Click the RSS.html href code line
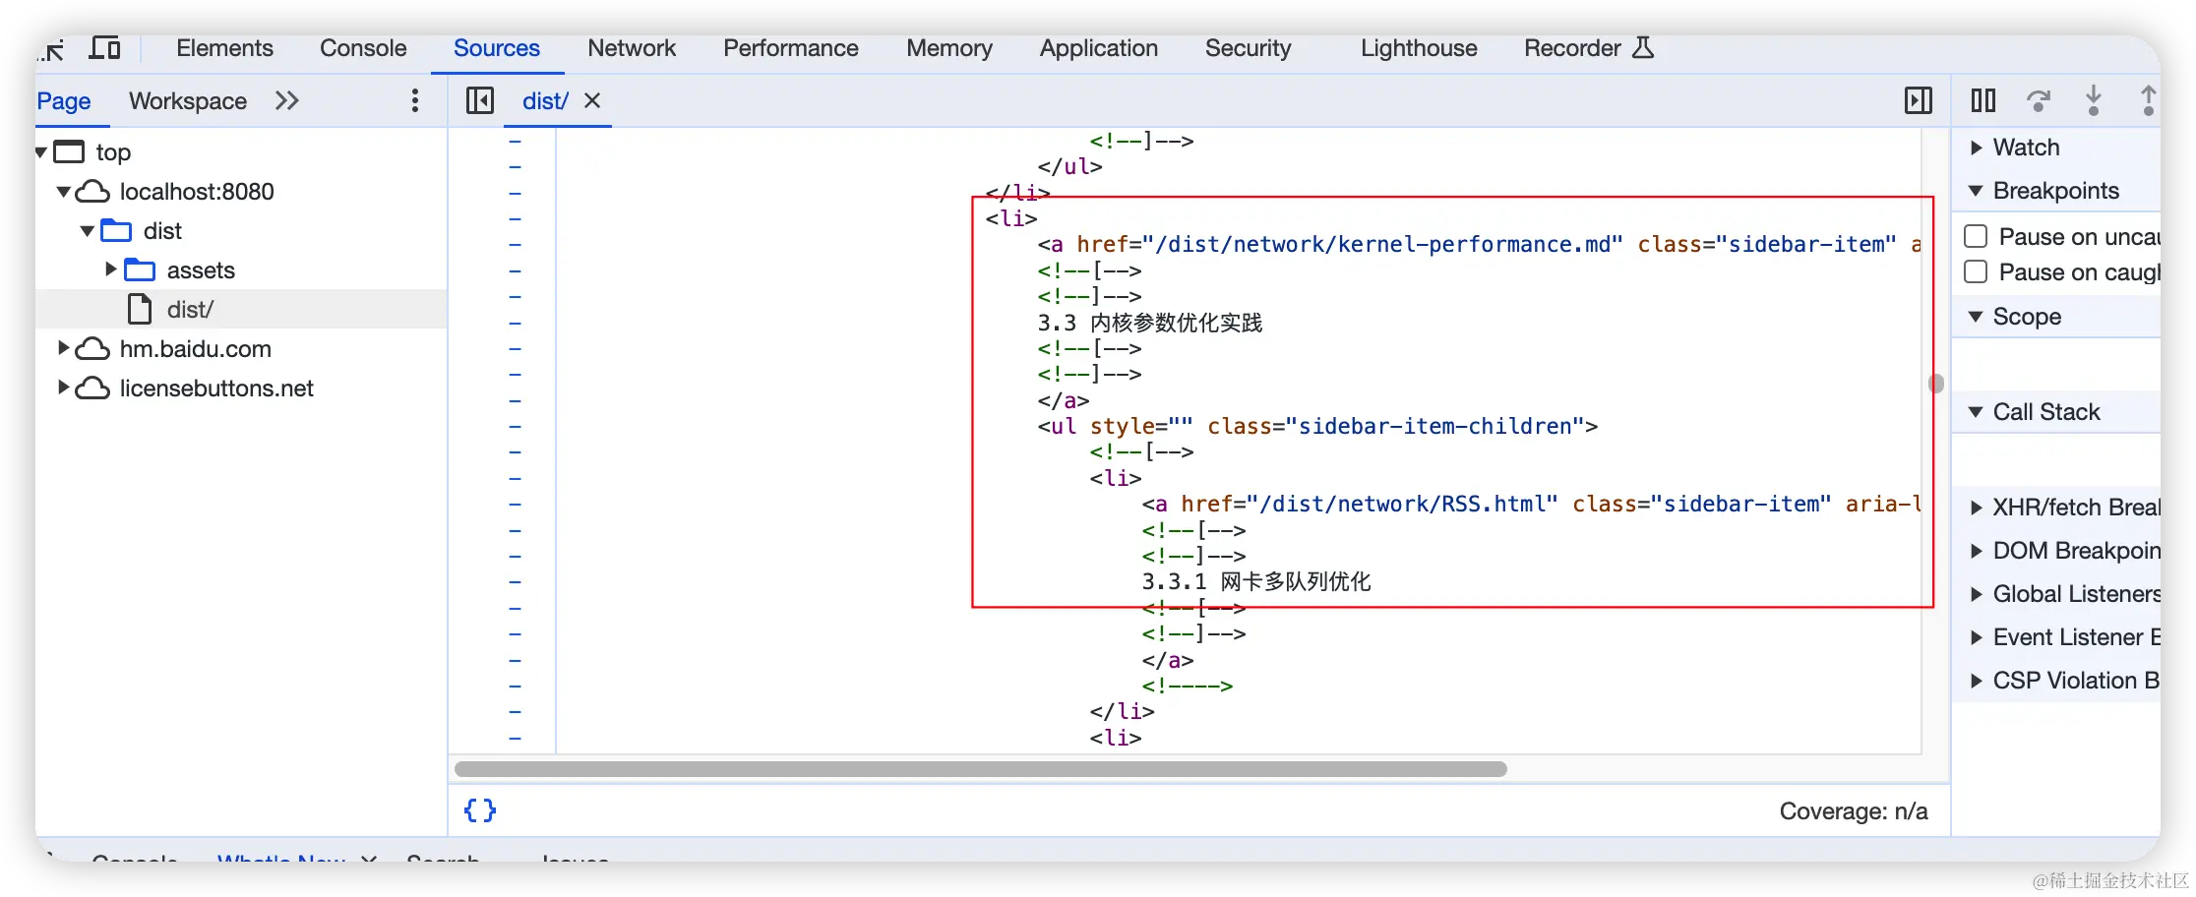The height and width of the screenshot is (897, 2196). [x=1531, y=504]
